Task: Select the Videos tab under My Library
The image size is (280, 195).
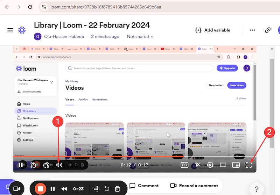Action: coord(69,100)
